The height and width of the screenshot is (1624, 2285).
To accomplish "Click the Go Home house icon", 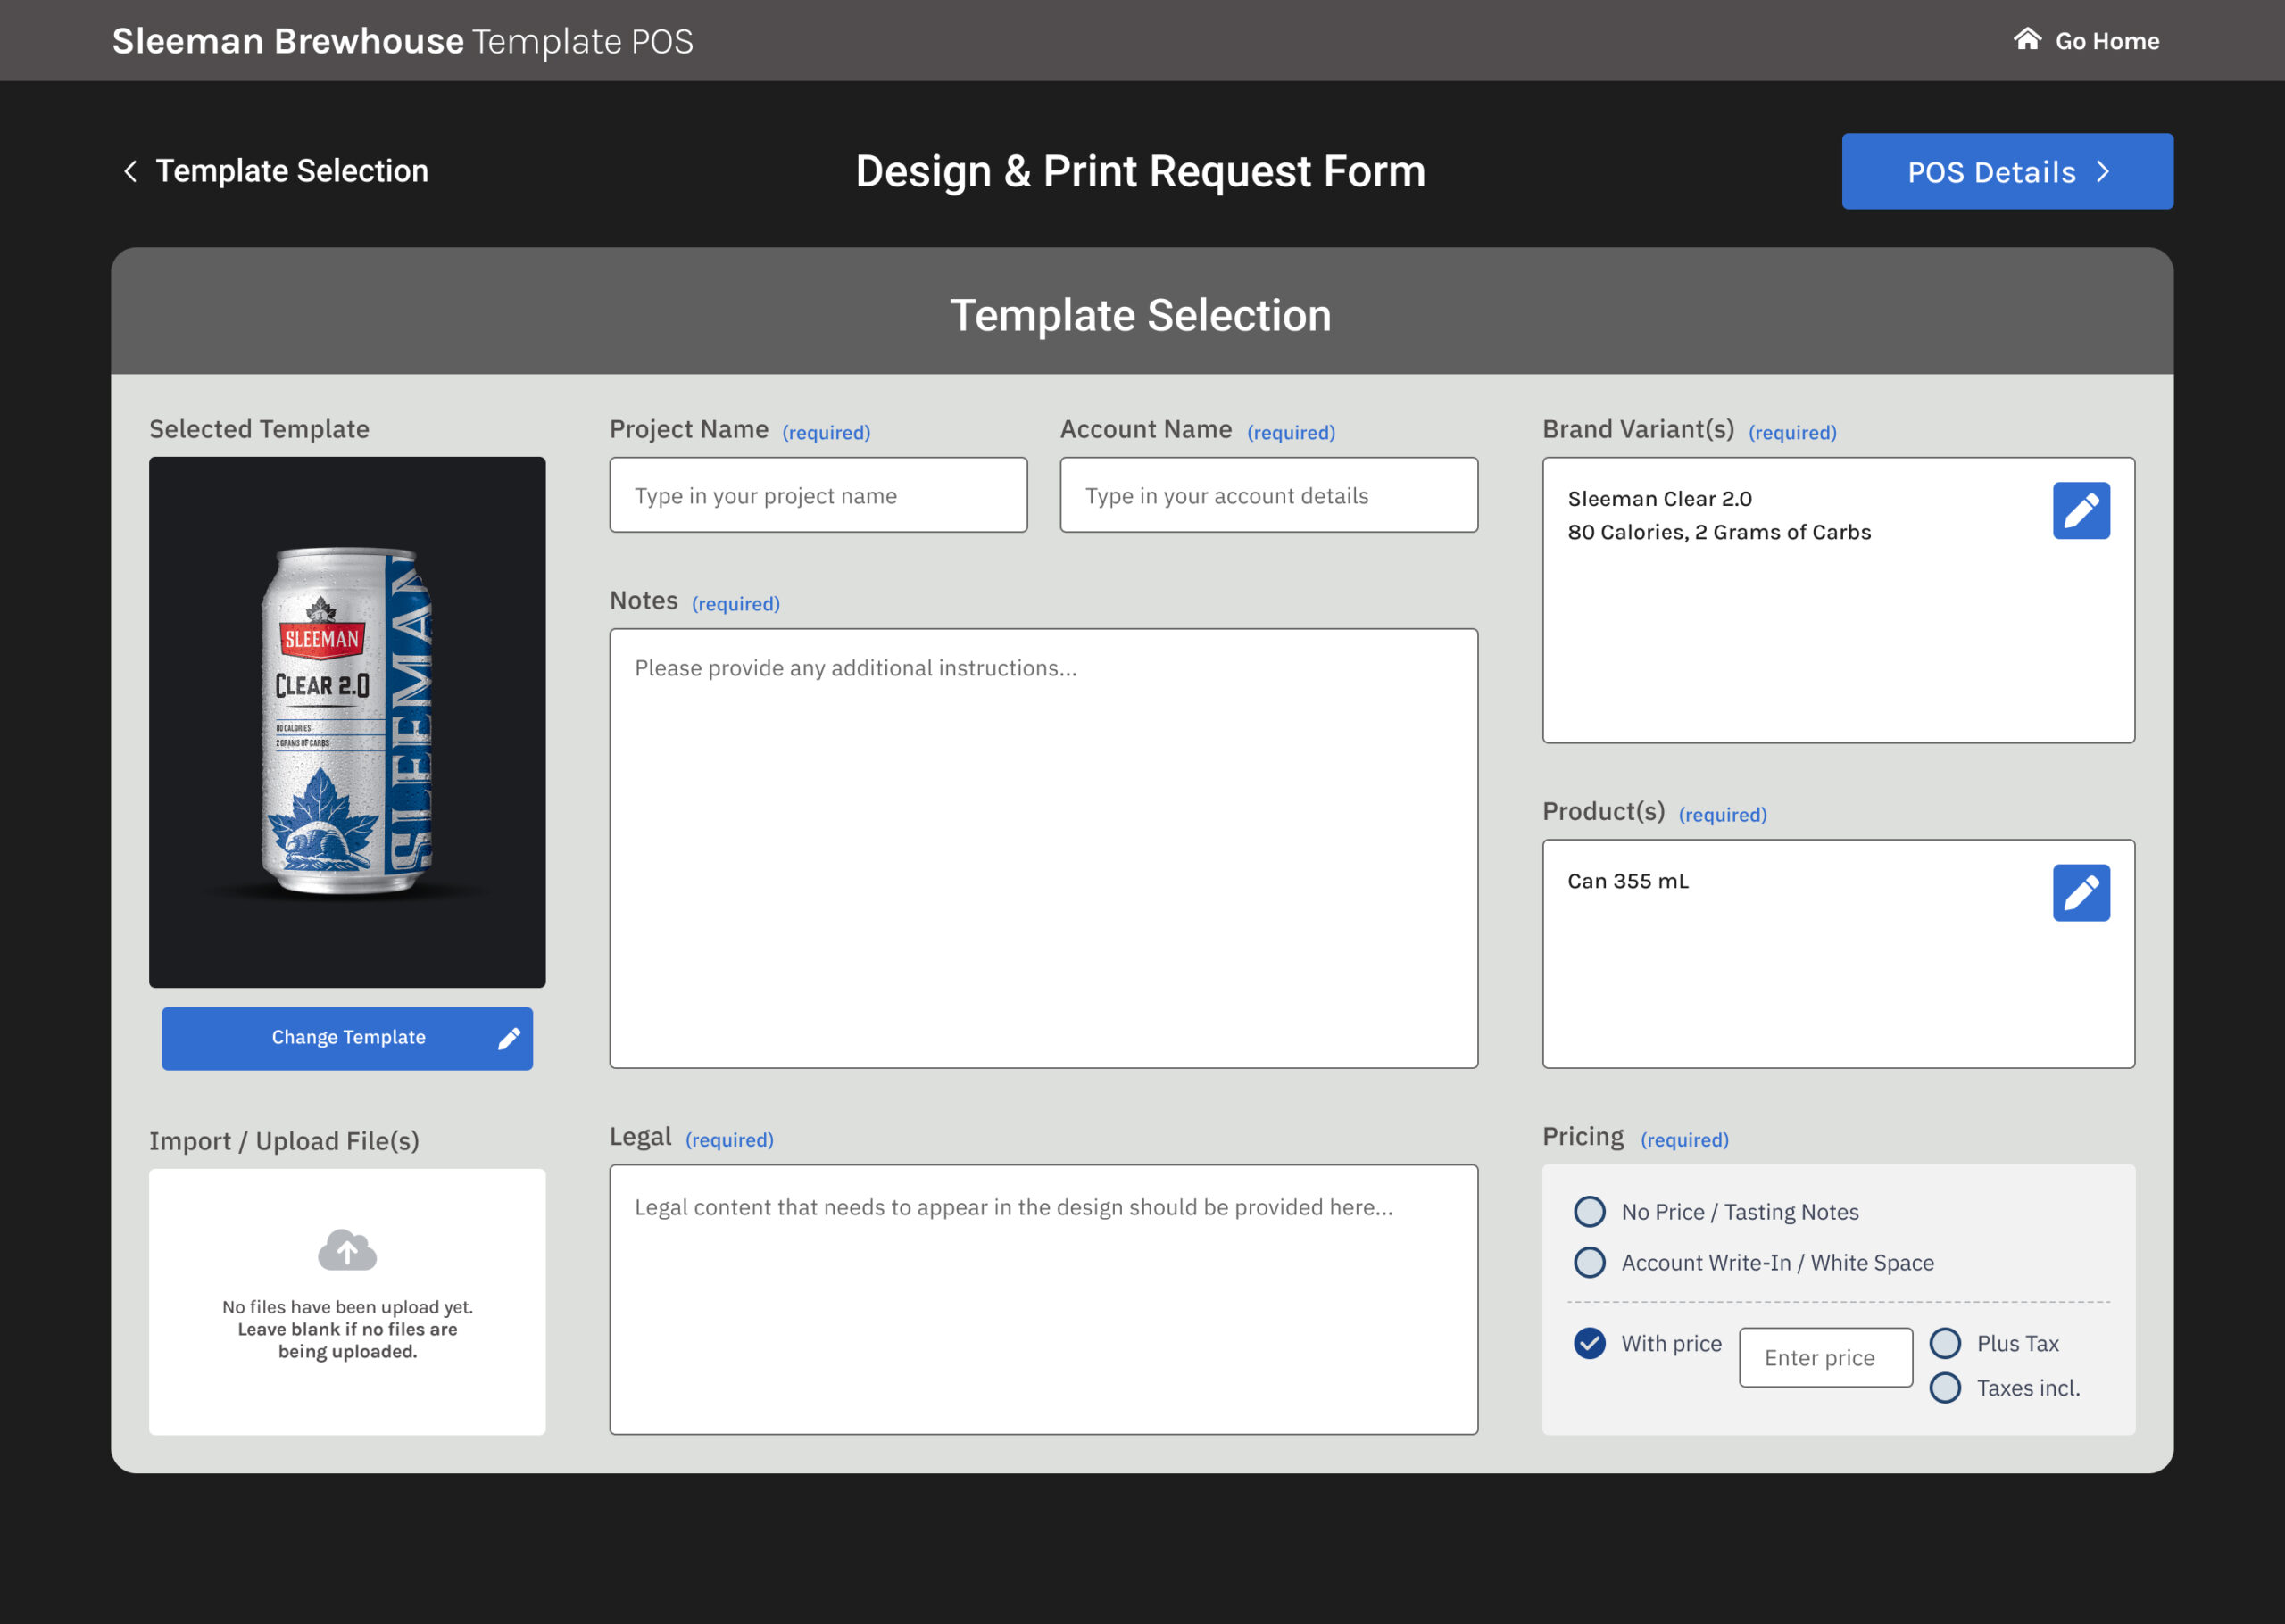I will coord(2027,39).
